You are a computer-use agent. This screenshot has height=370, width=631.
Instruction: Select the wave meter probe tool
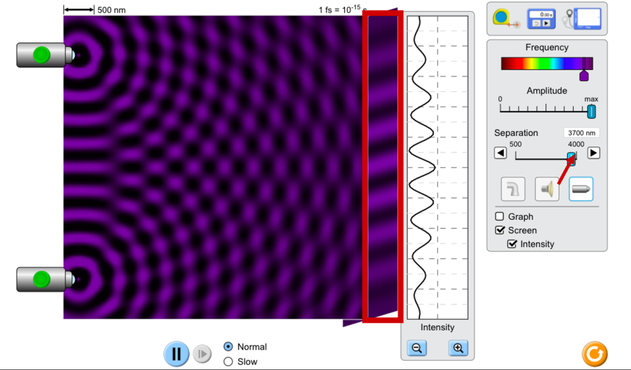(584, 19)
